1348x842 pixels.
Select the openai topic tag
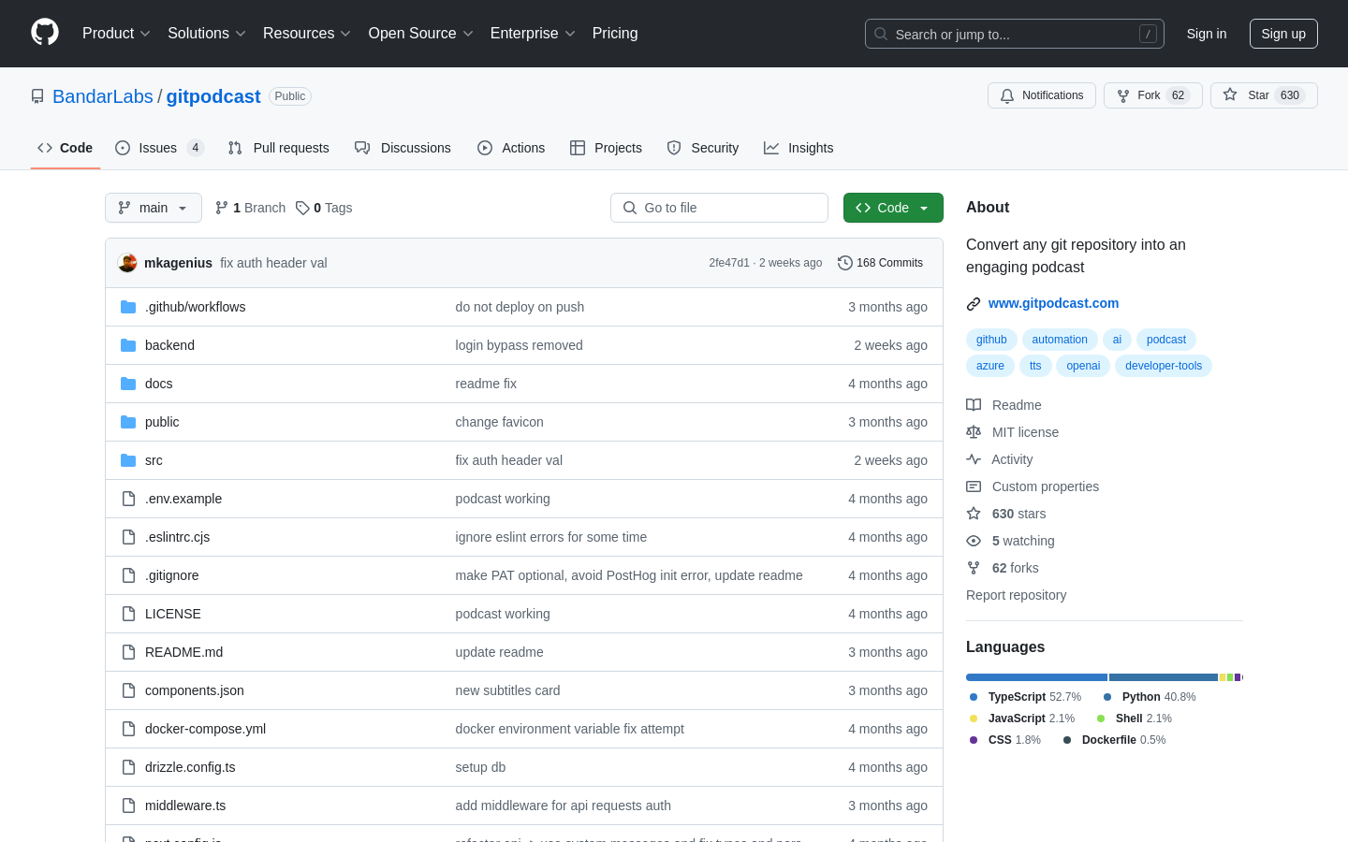click(x=1083, y=366)
